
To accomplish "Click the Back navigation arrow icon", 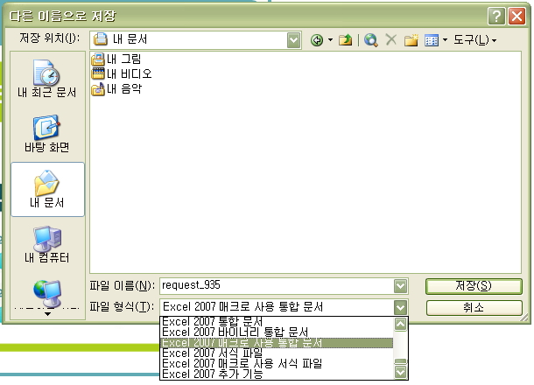I will coord(317,40).
